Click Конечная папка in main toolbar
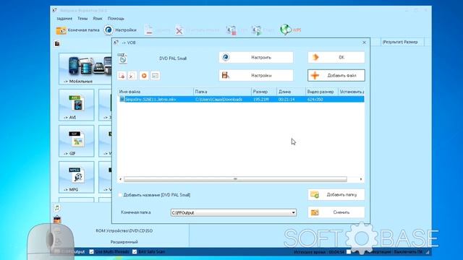 click(77, 30)
